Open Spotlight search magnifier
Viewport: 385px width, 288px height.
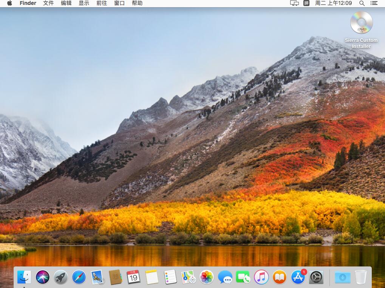pyautogui.click(x=362, y=3)
